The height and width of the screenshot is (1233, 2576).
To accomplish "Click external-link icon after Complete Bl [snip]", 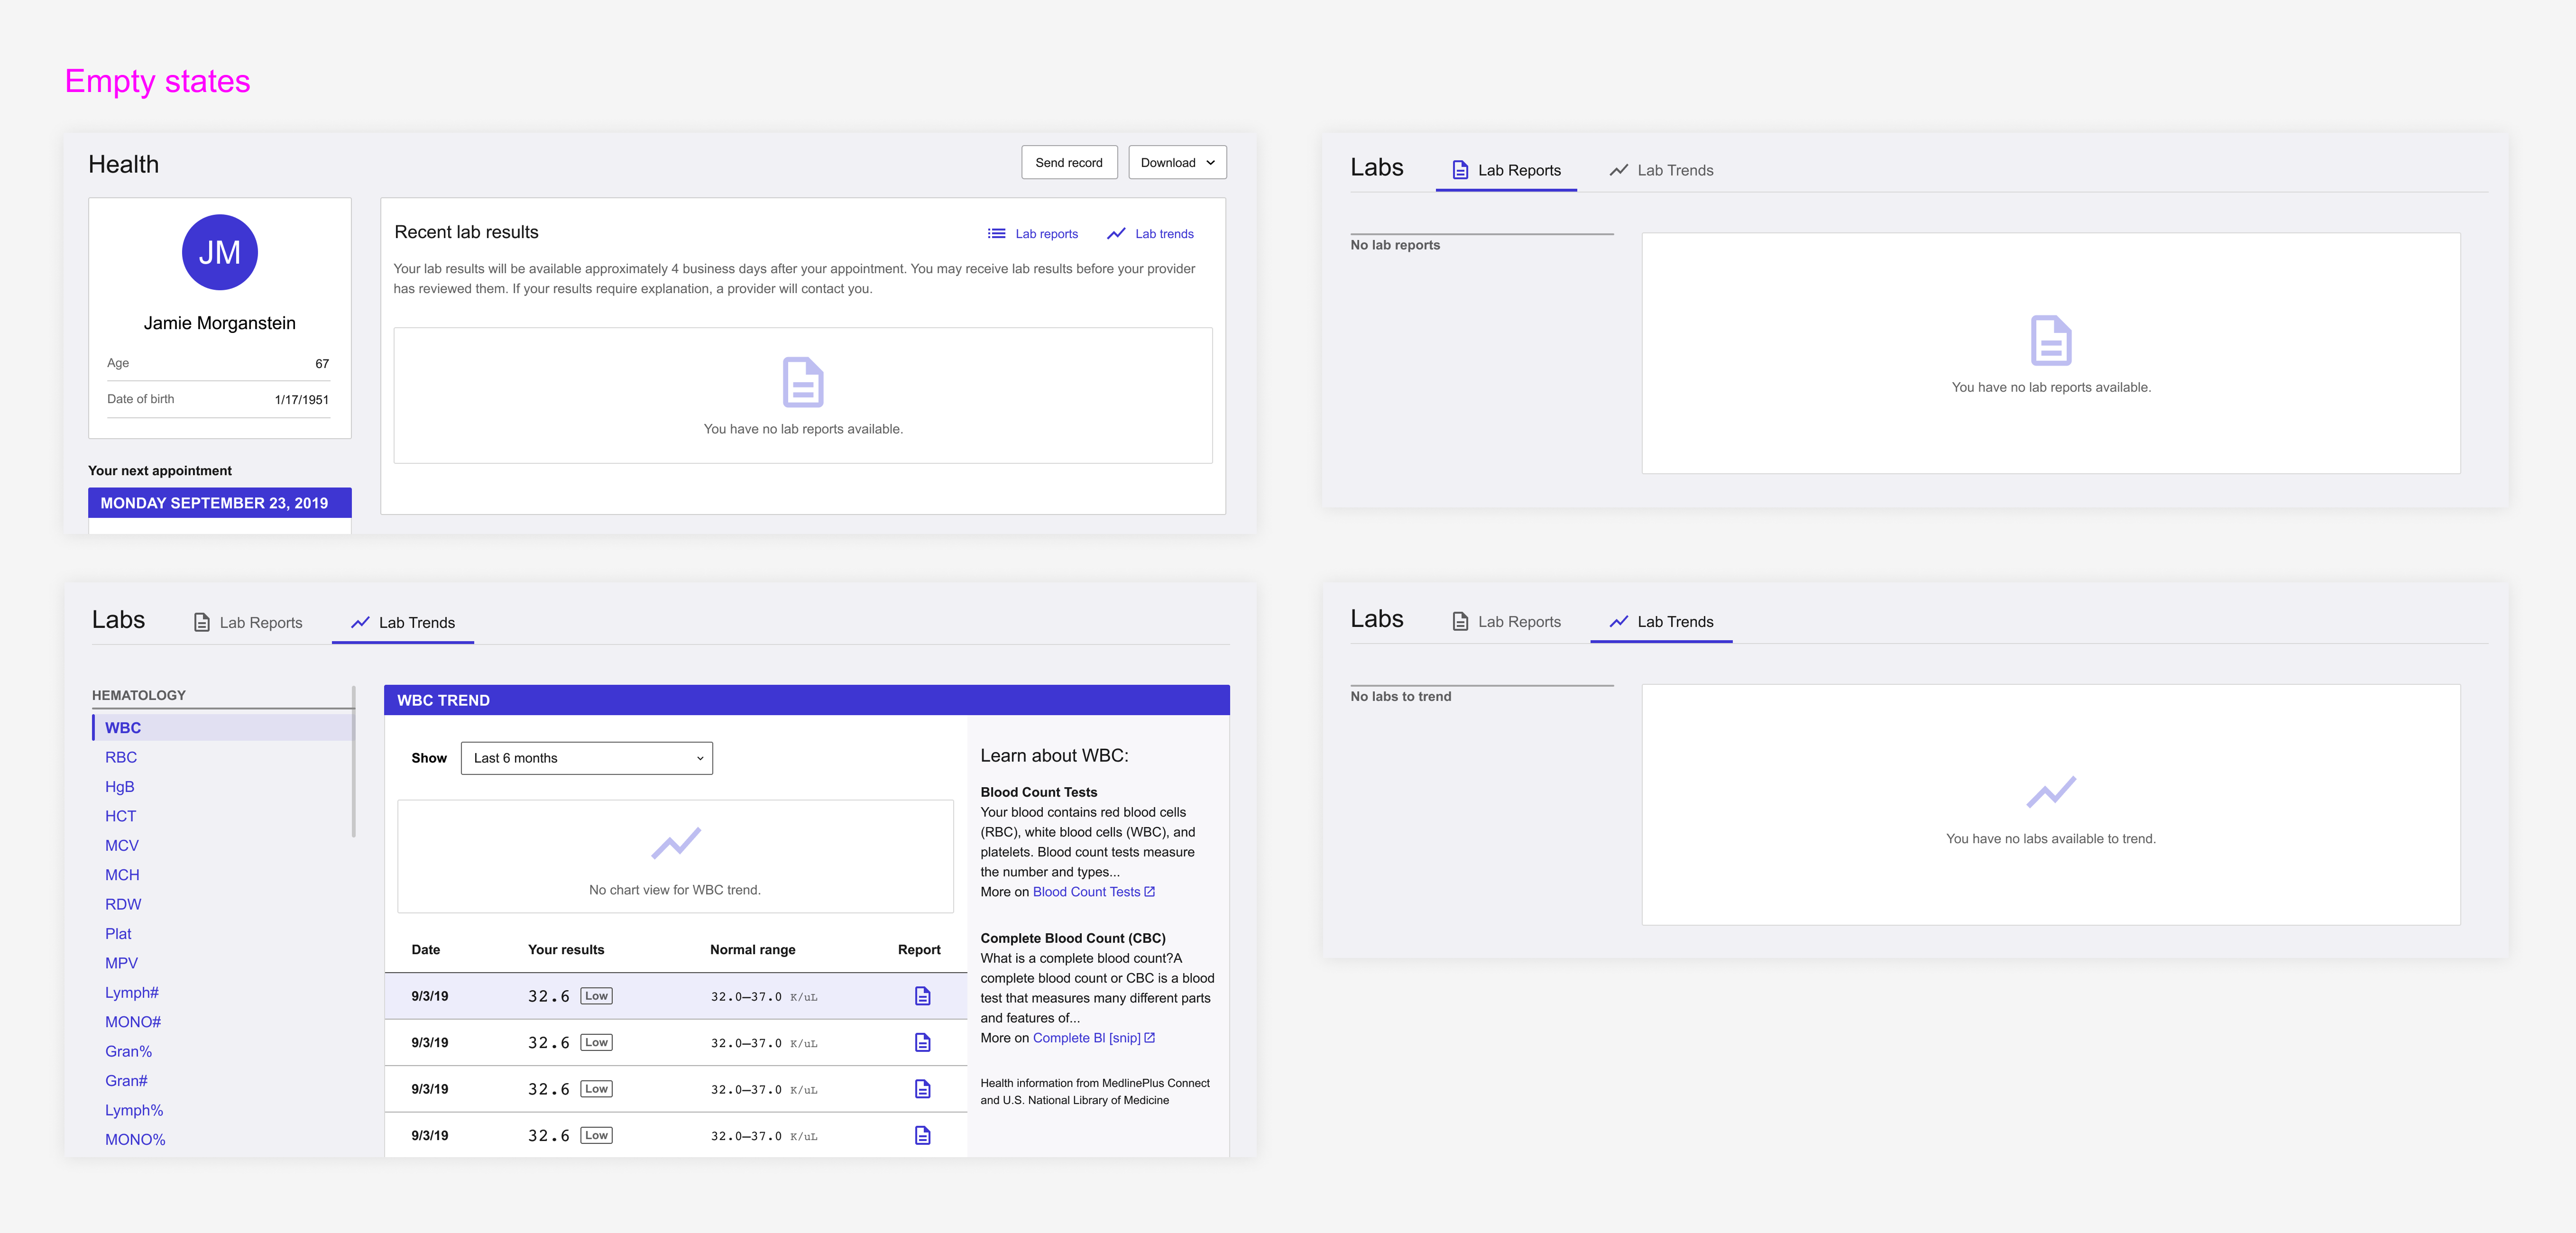I will pyautogui.click(x=1149, y=1038).
